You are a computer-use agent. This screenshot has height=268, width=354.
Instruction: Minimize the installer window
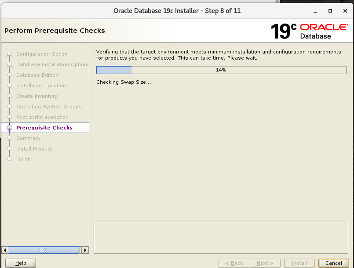coord(315,11)
